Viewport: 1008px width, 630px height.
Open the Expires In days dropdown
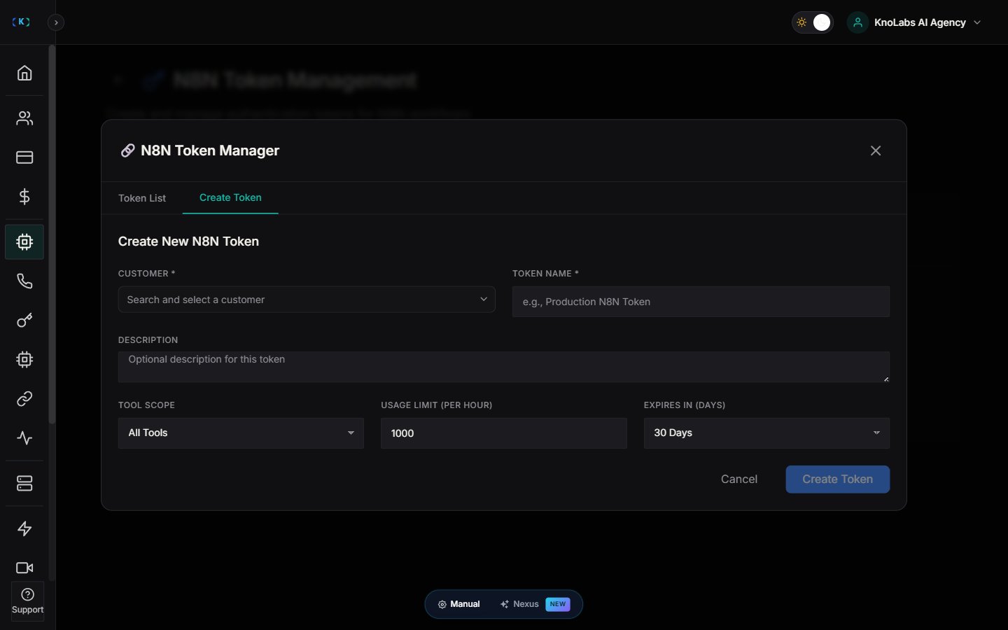pyautogui.click(x=766, y=433)
